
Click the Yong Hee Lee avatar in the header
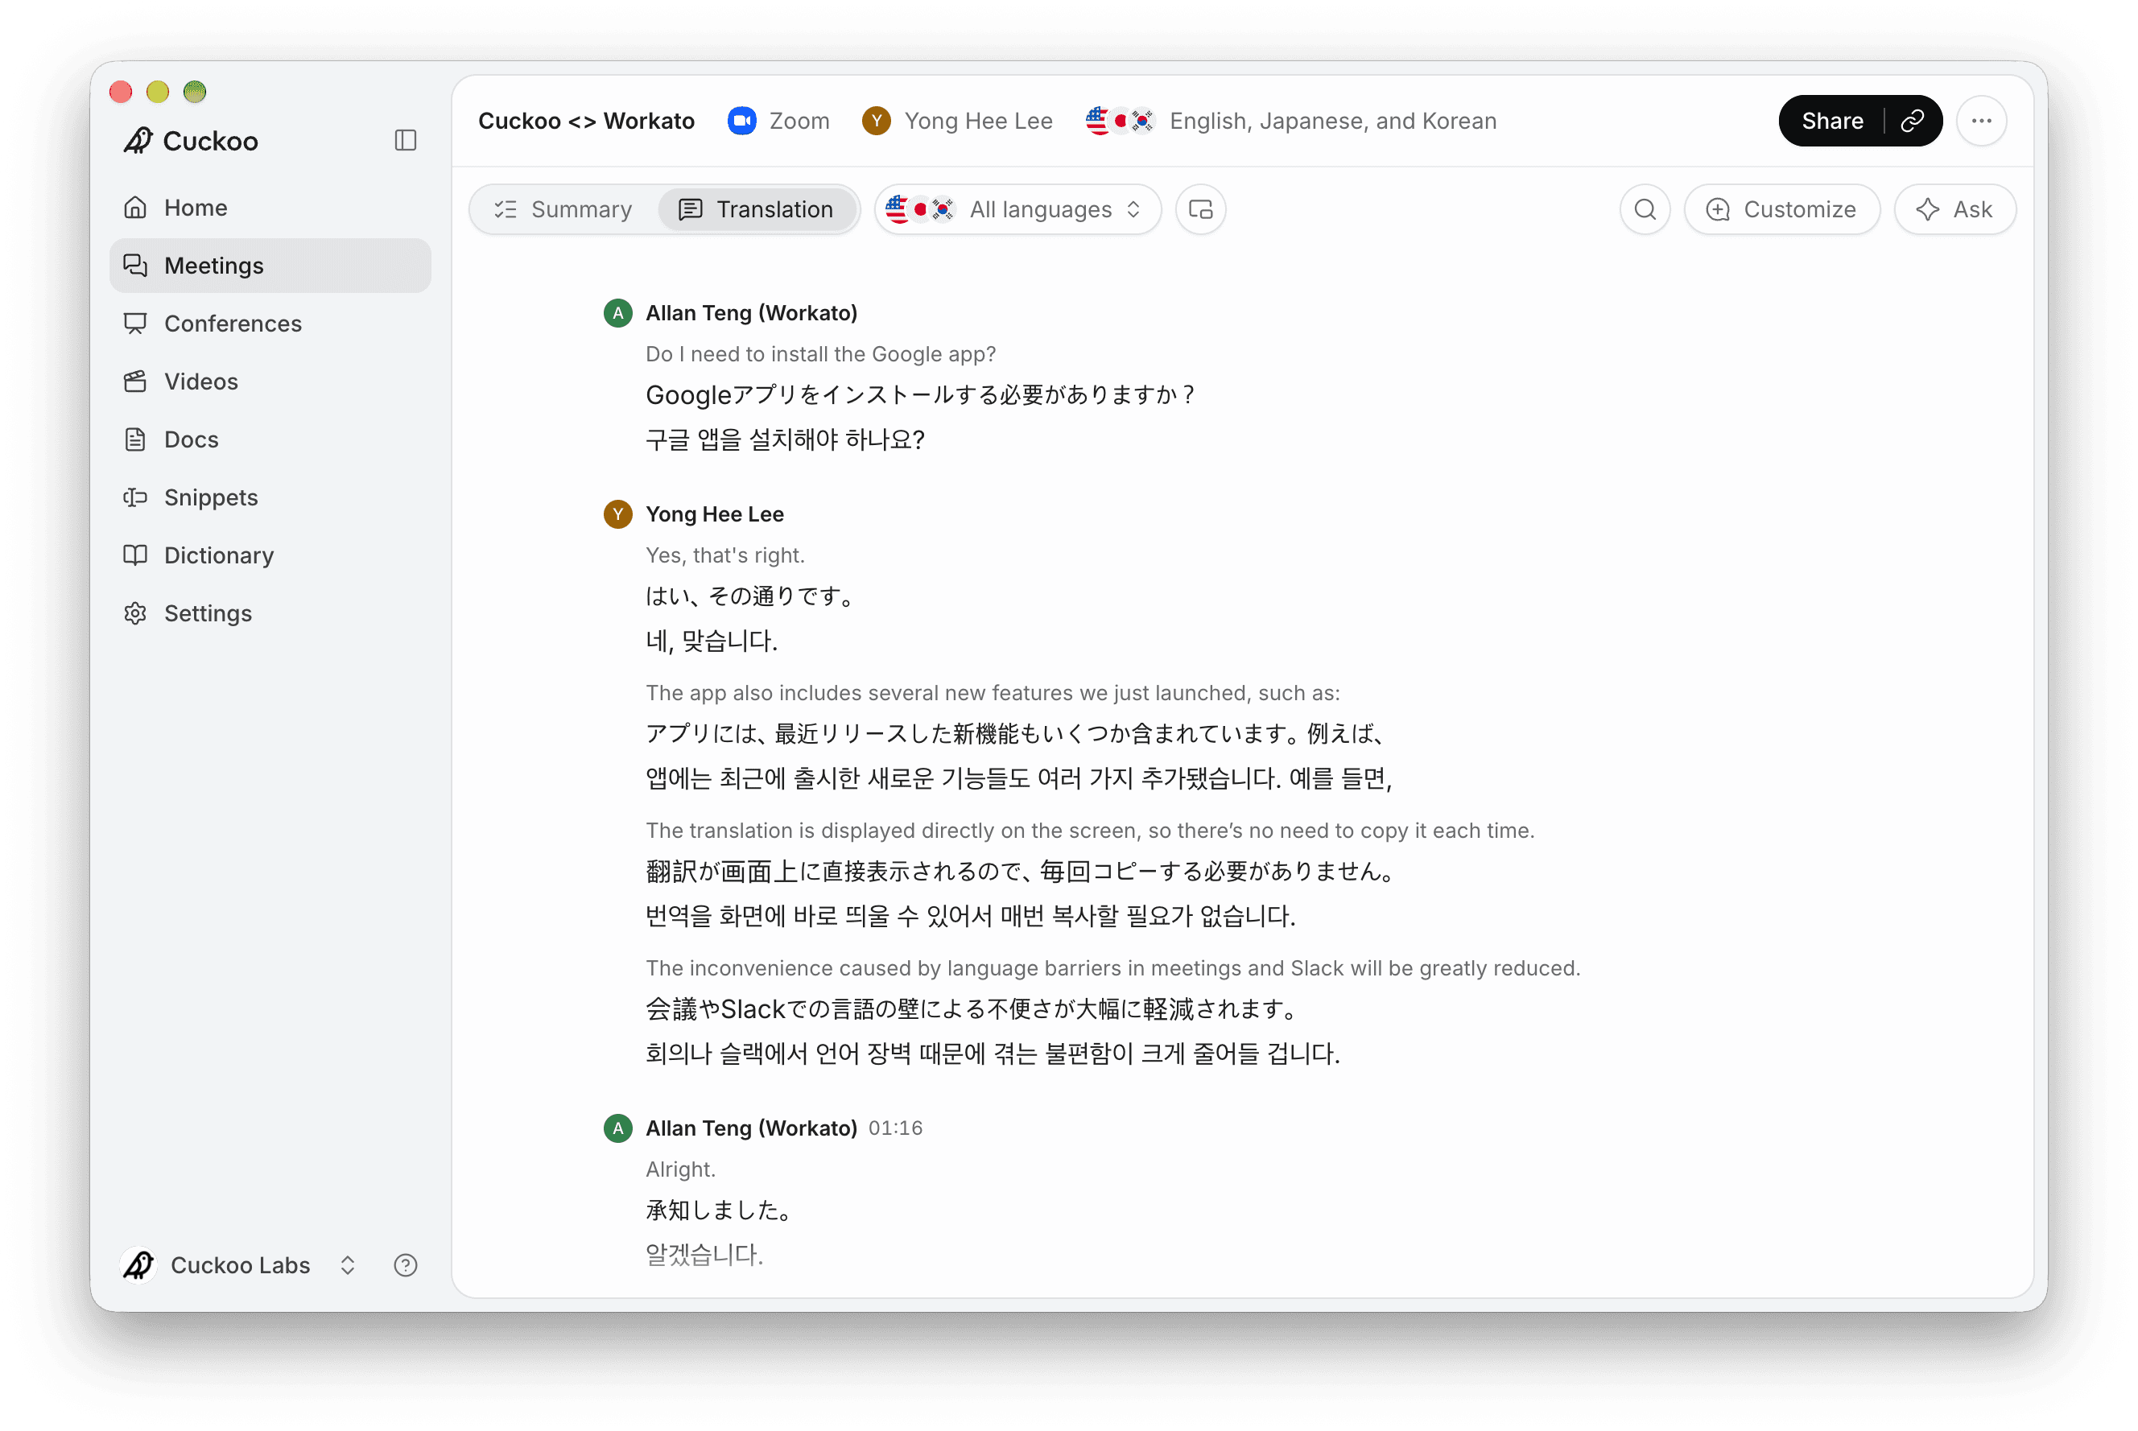(876, 121)
